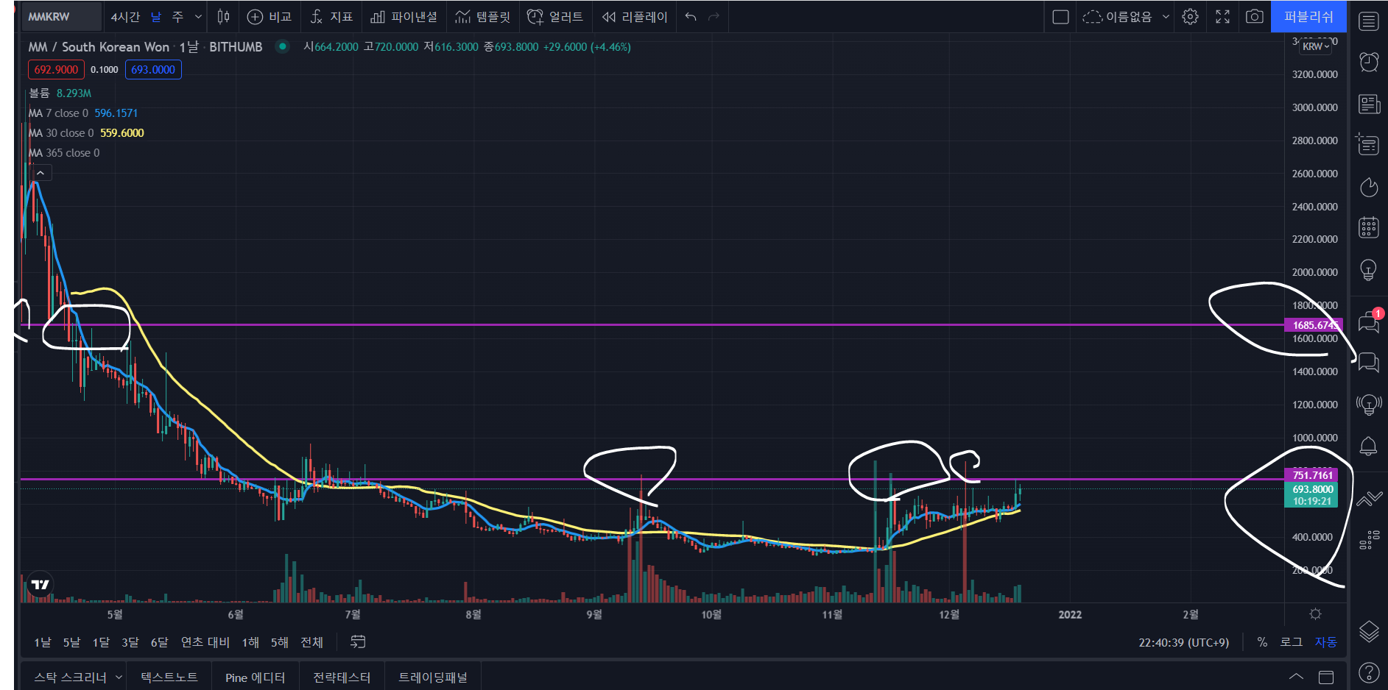
Task: Open 스탁 스크리너 dropdown arrow
Action: [x=119, y=677]
